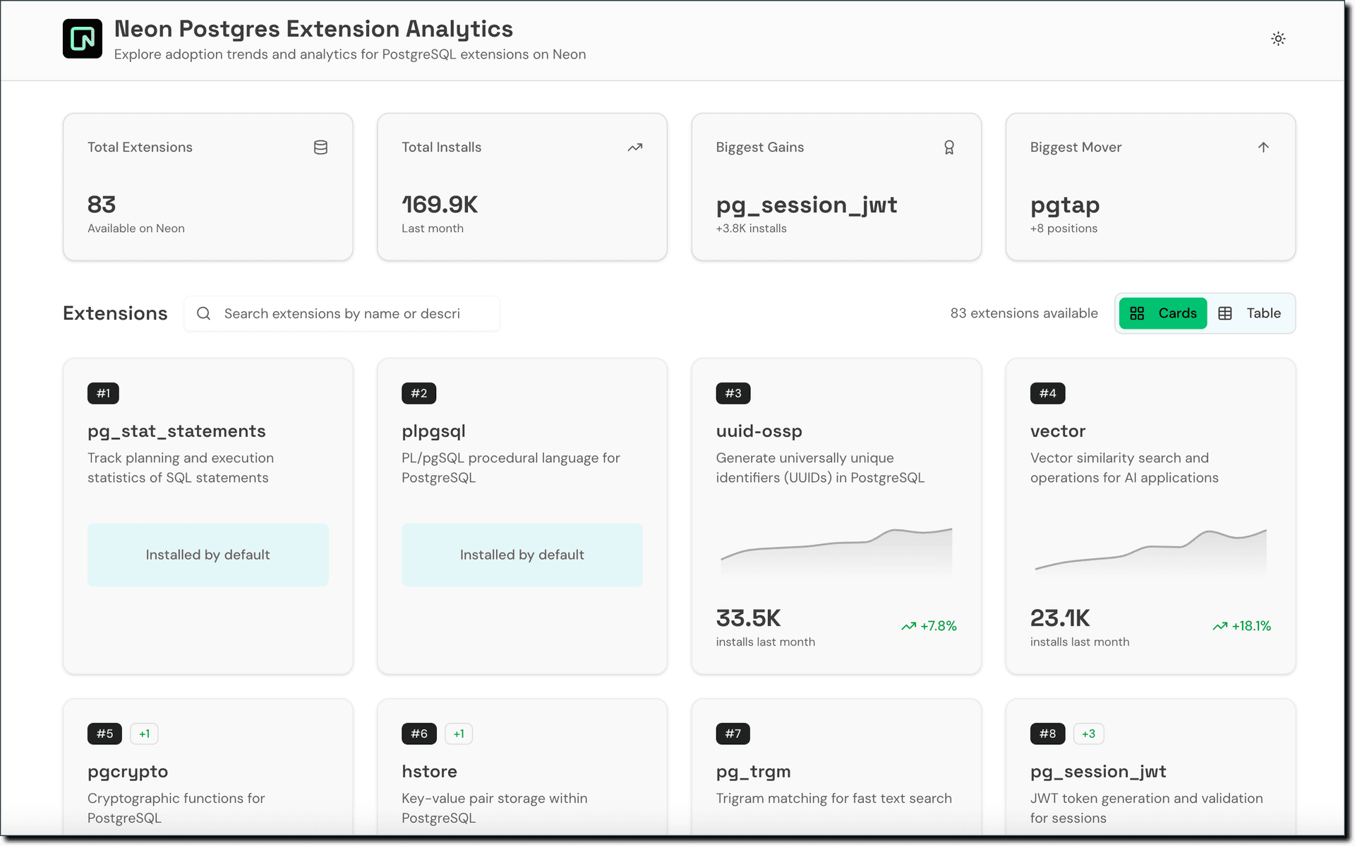
Task: Keep Cards view enabled
Action: (x=1162, y=313)
